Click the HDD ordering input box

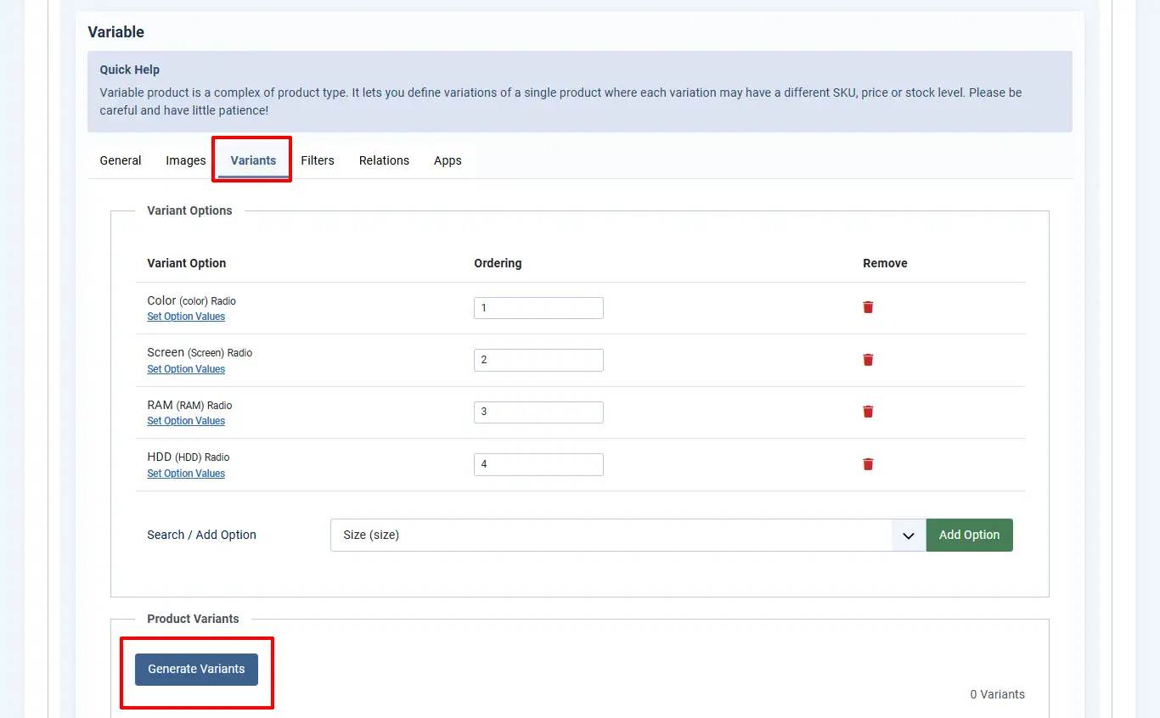coord(538,464)
